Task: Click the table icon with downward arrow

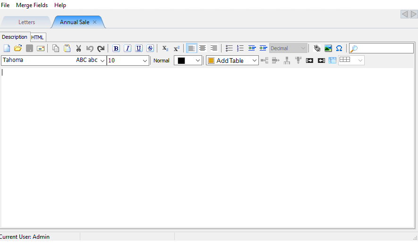Action: point(298,61)
